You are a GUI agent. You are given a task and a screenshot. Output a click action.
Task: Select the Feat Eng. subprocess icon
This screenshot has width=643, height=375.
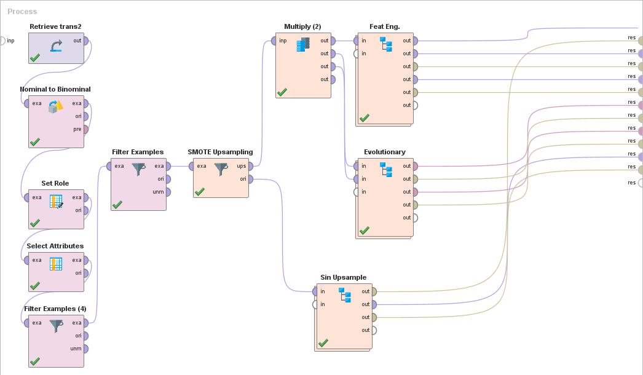point(385,44)
